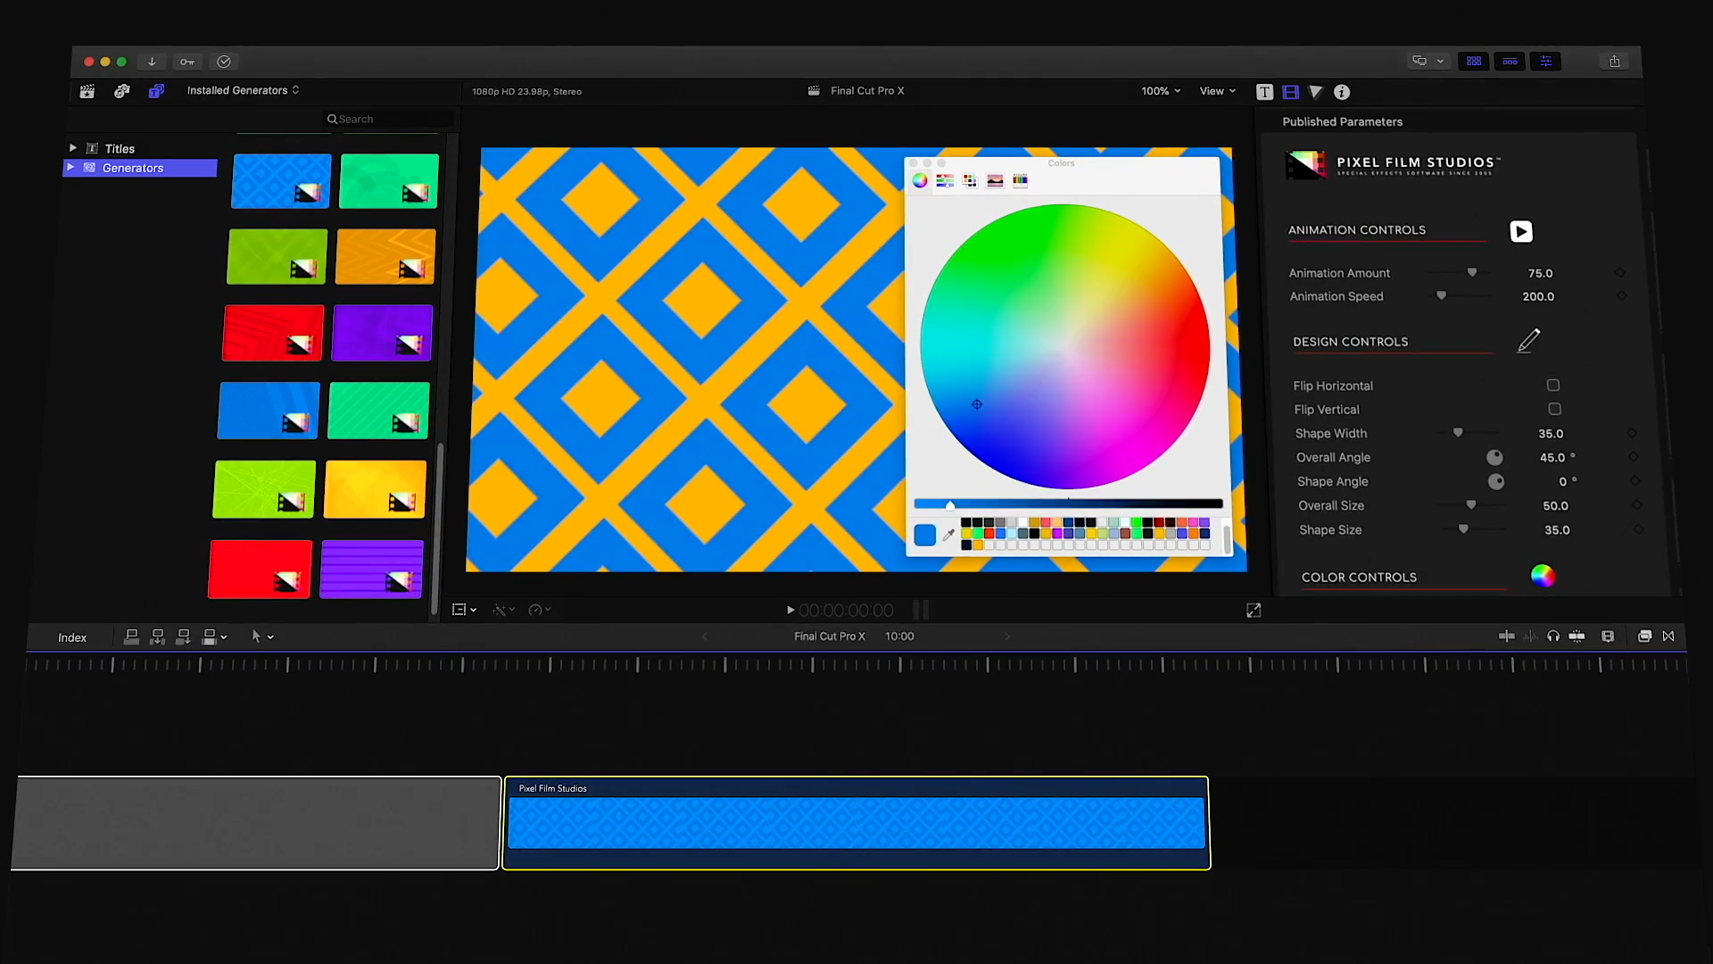Click the Design Controls pencil icon
The image size is (1713, 964).
tap(1529, 341)
